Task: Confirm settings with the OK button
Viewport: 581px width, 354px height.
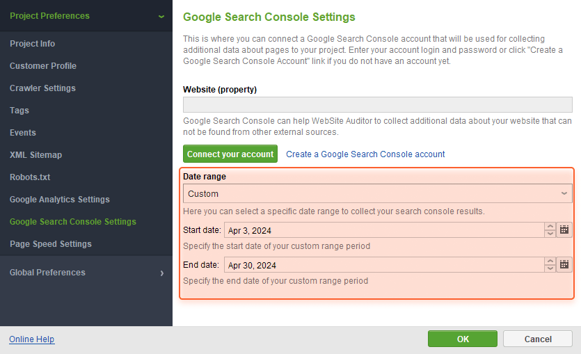Action: [463, 339]
